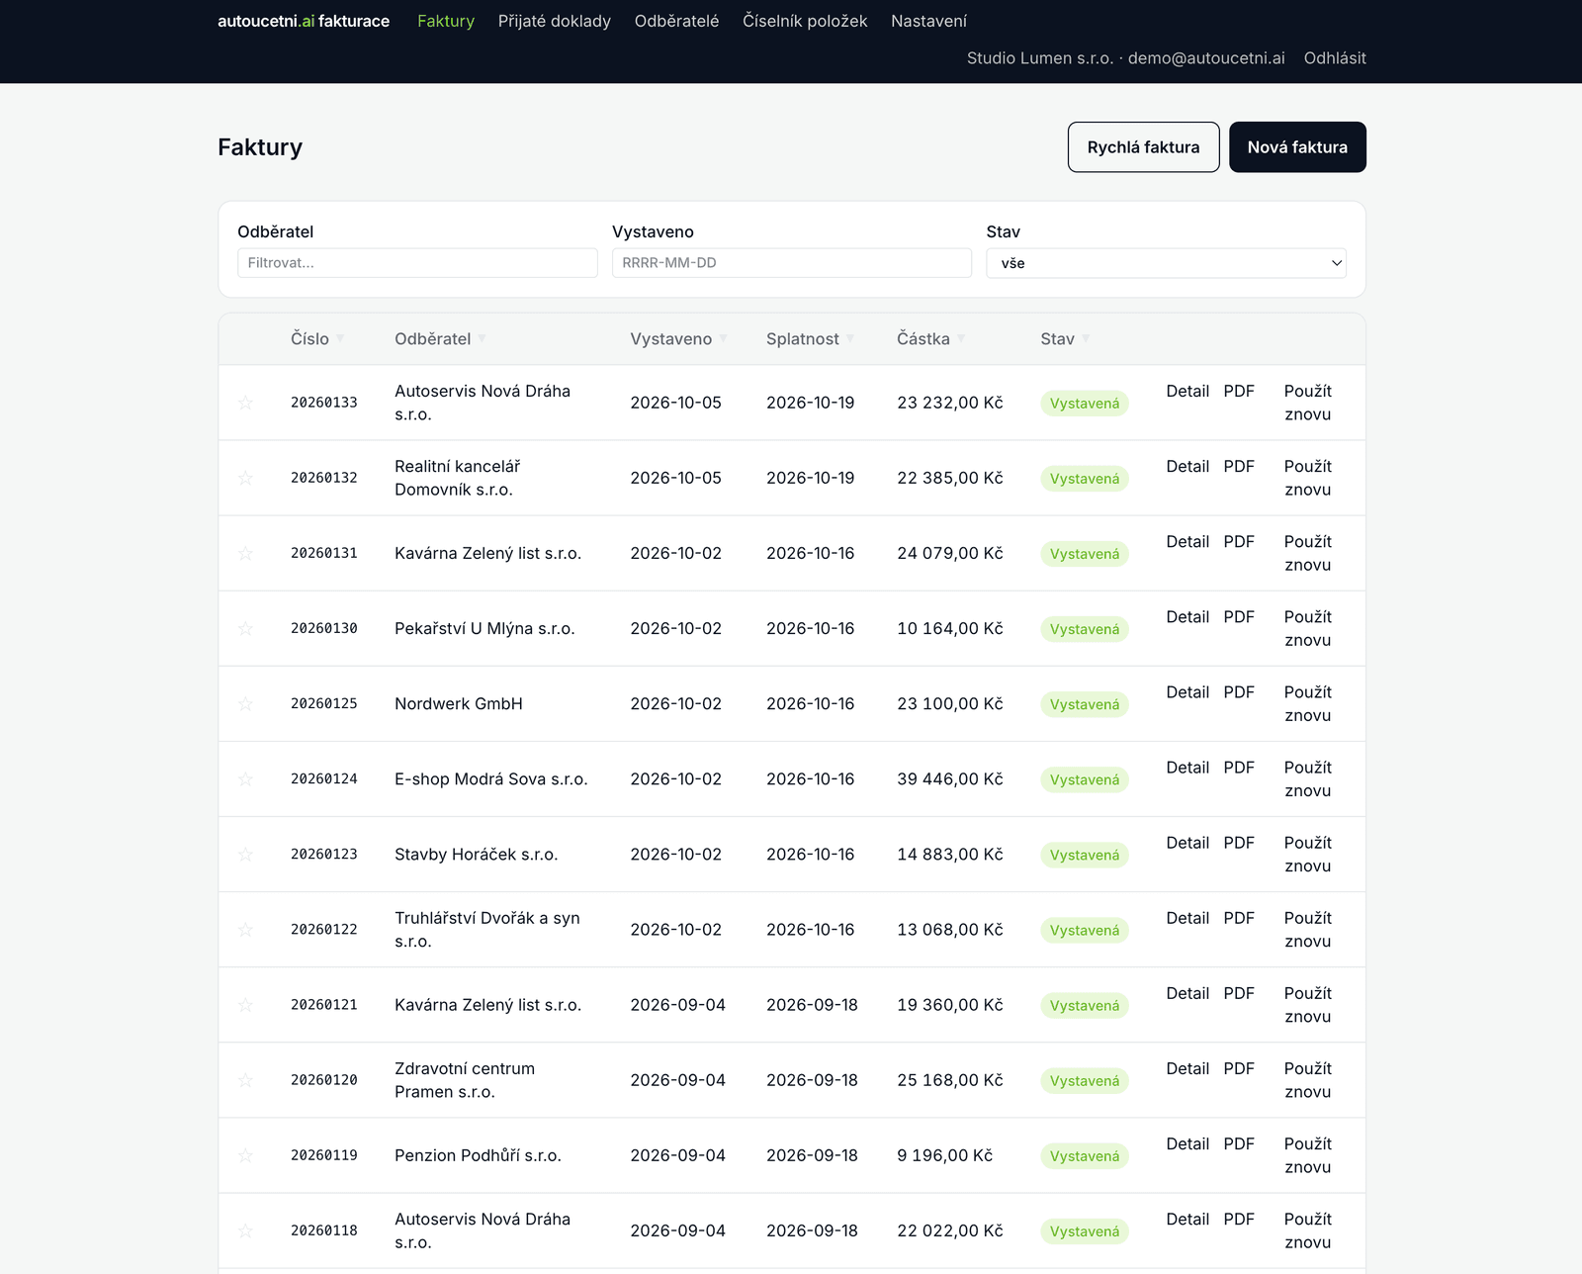Star invoice 20260120

(245, 1080)
